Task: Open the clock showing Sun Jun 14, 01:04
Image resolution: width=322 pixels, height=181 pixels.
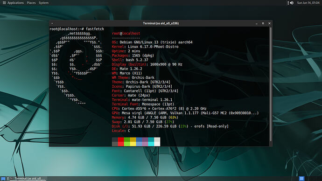Action: click(308, 3)
